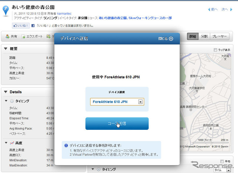This screenshot has height=173, width=238.
Task: Click the right arrow icon beside 次へ
Action: pos(231,9)
